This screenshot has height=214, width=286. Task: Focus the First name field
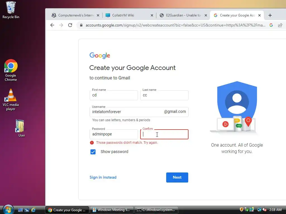tap(114, 95)
